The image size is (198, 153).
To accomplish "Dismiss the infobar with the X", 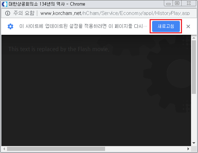I will point(188,26).
